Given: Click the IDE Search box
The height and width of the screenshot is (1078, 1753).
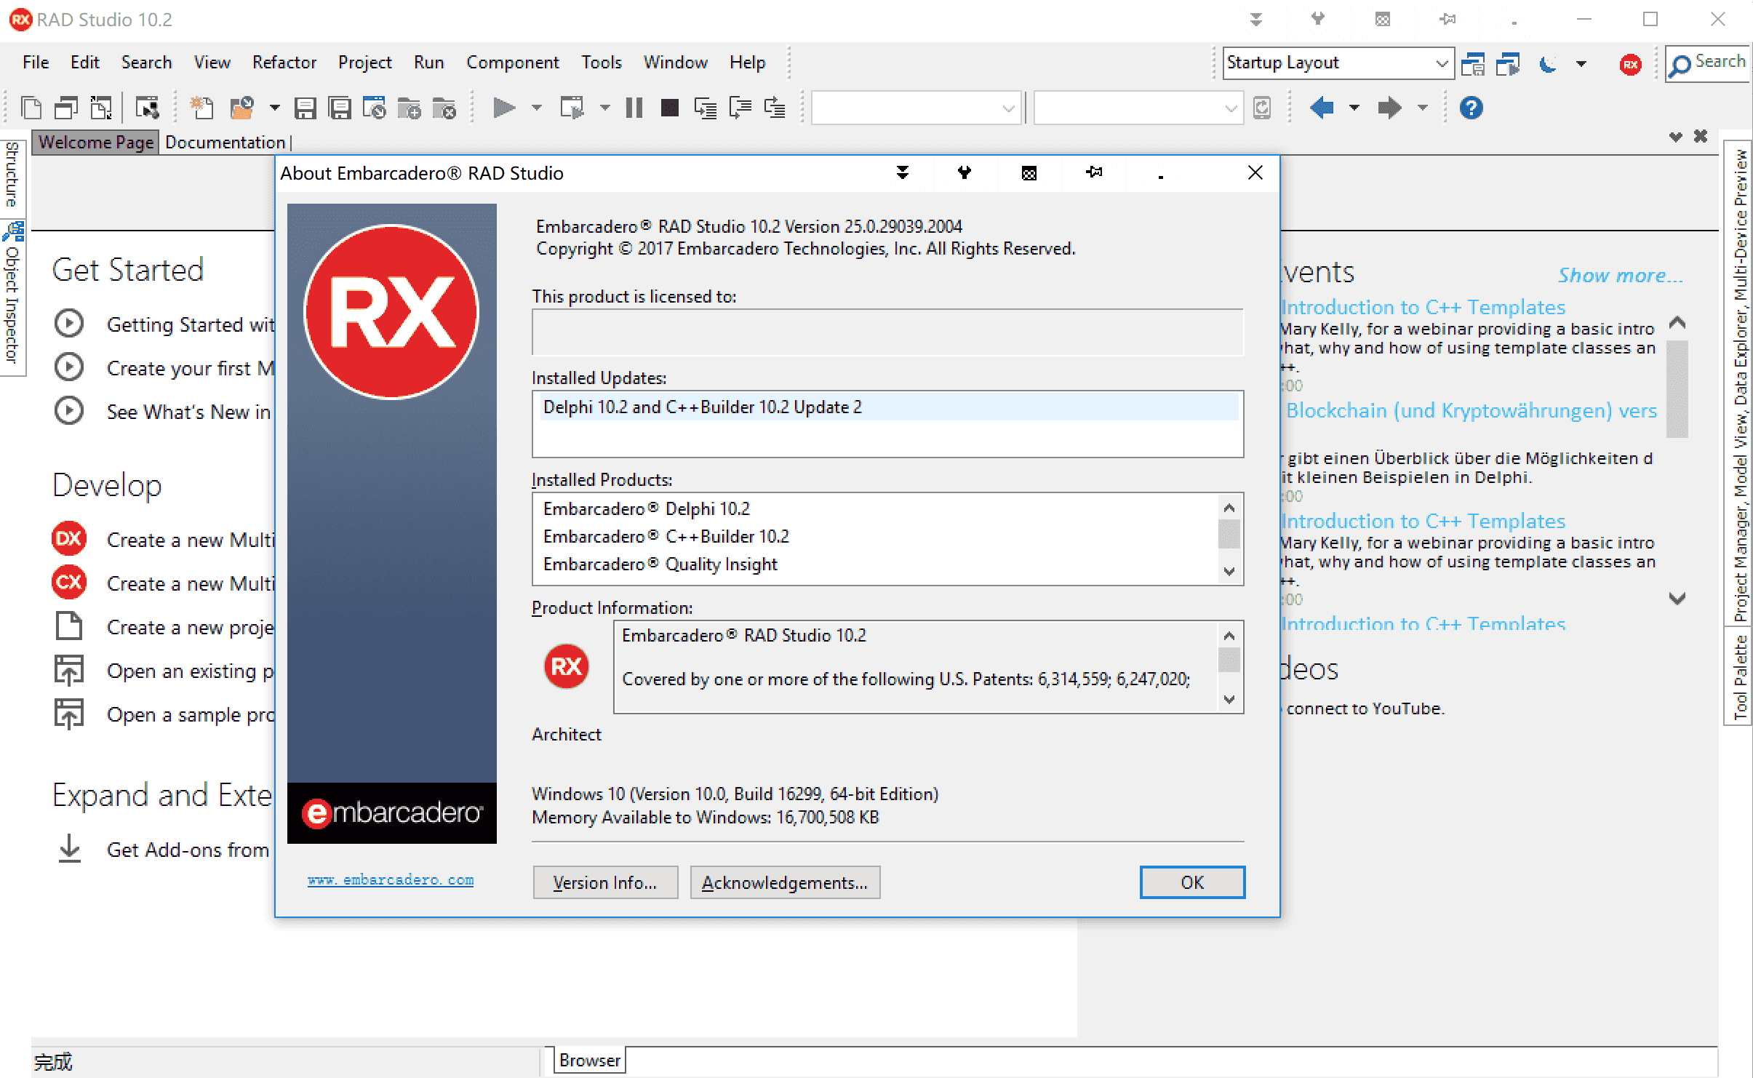Looking at the screenshot, I should pyautogui.click(x=1708, y=63).
